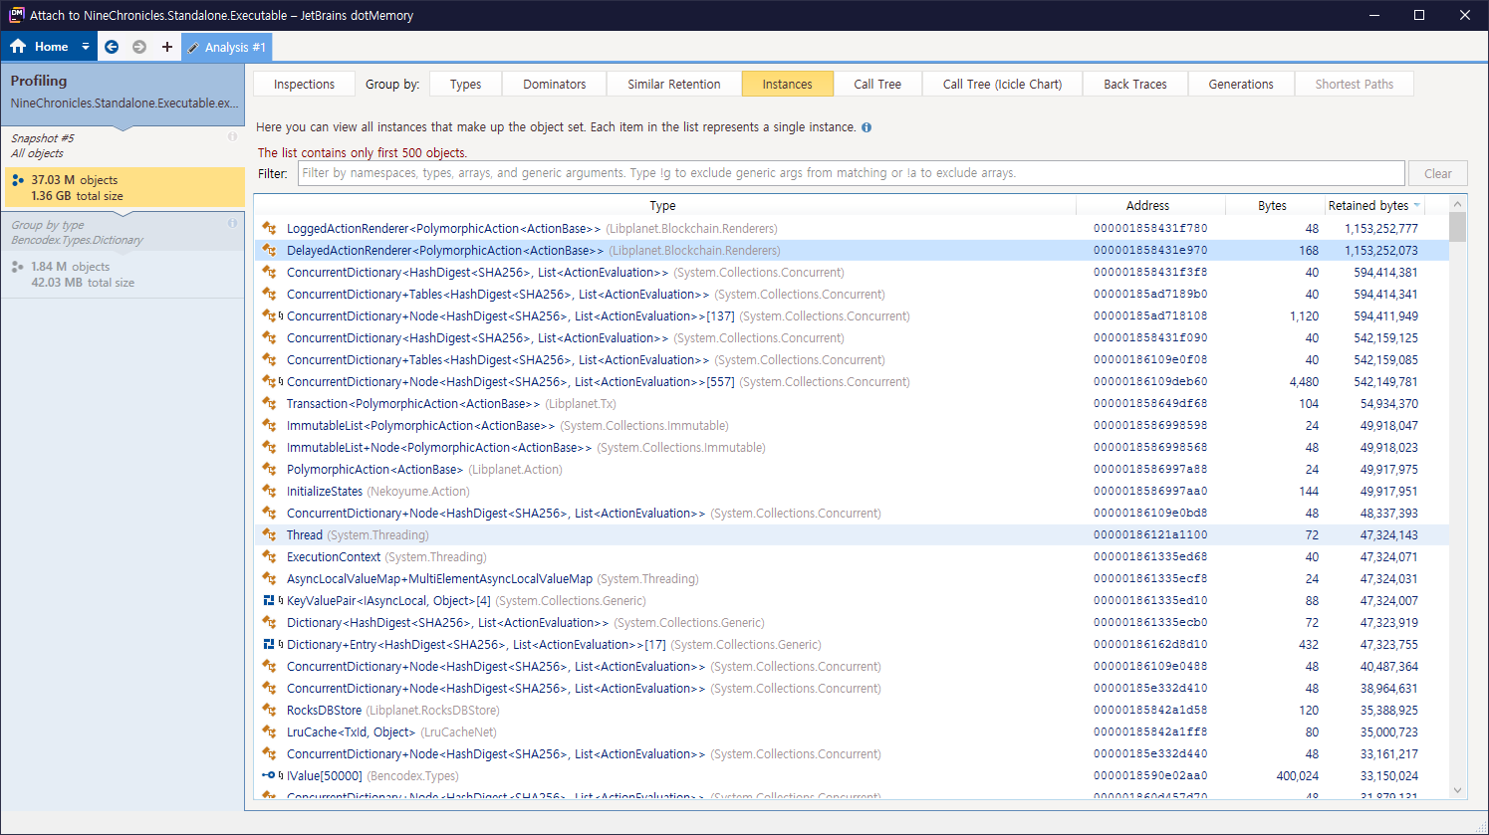Click address 000001858431f780
Image resolution: width=1489 pixels, height=835 pixels.
tap(1150, 228)
